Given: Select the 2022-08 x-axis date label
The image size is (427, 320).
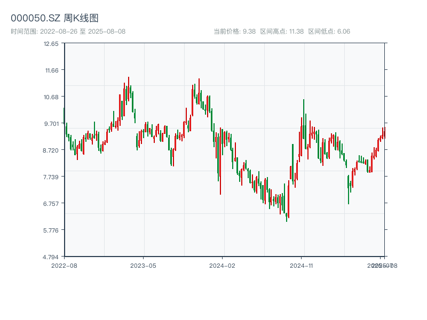Looking at the screenshot, I should tap(64, 265).
